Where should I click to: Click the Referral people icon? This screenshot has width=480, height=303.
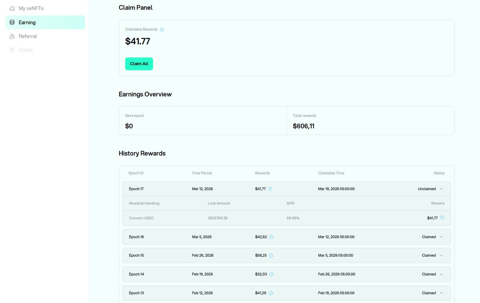point(12,36)
